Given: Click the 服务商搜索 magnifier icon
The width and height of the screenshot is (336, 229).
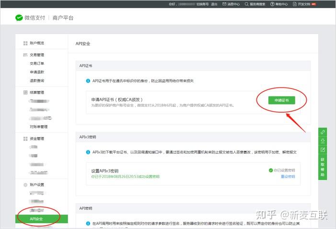Looking at the screenshot, I should click(x=247, y=4).
